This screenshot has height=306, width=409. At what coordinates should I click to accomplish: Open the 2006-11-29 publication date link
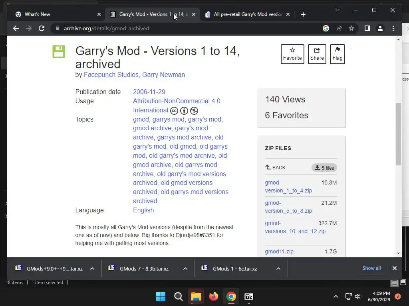pos(149,92)
